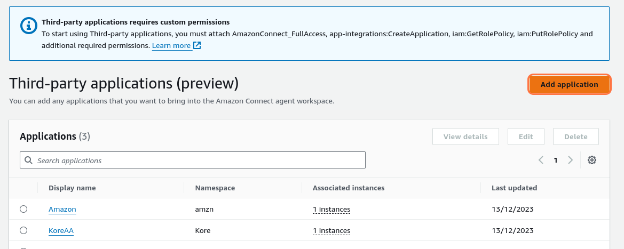Click the Last updated column header

[x=514, y=188]
